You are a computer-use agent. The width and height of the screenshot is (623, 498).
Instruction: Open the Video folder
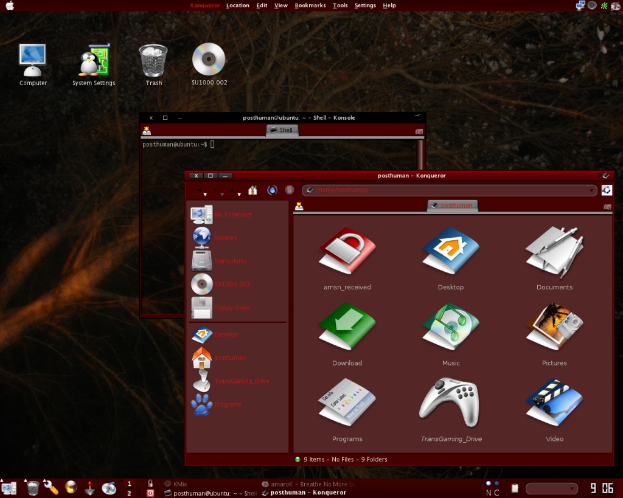pos(554,410)
